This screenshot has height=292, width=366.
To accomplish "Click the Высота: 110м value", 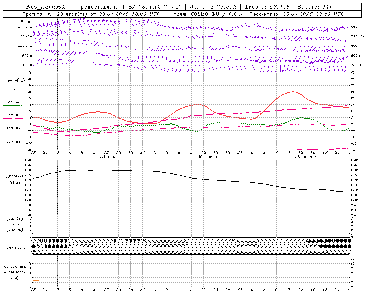I will tap(317, 7).
